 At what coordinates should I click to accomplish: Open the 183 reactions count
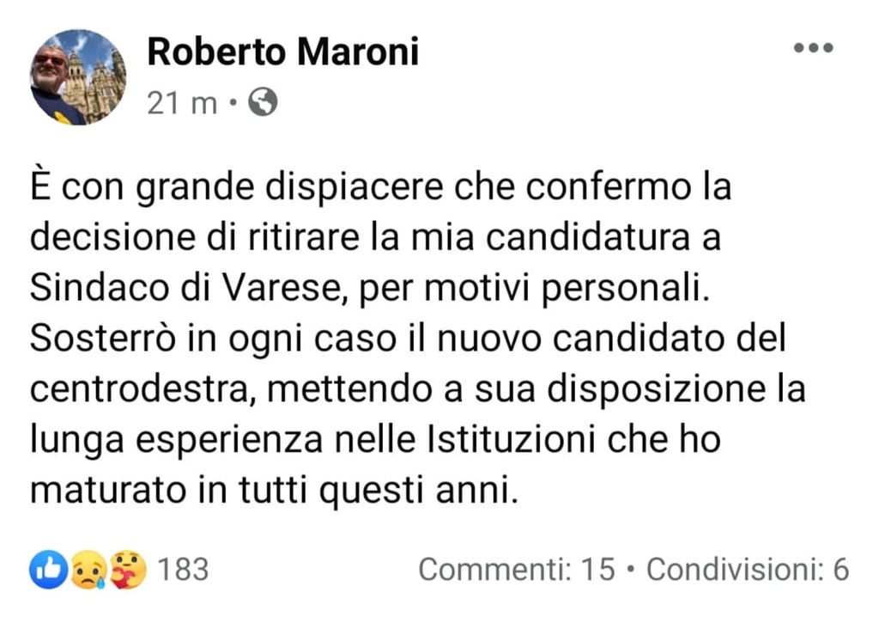tap(183, 569)
